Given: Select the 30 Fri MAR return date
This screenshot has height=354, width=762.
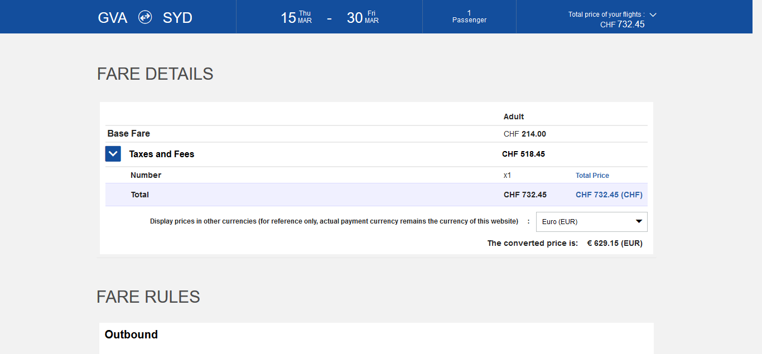Looking at the screenshot, I should (363, 17).
